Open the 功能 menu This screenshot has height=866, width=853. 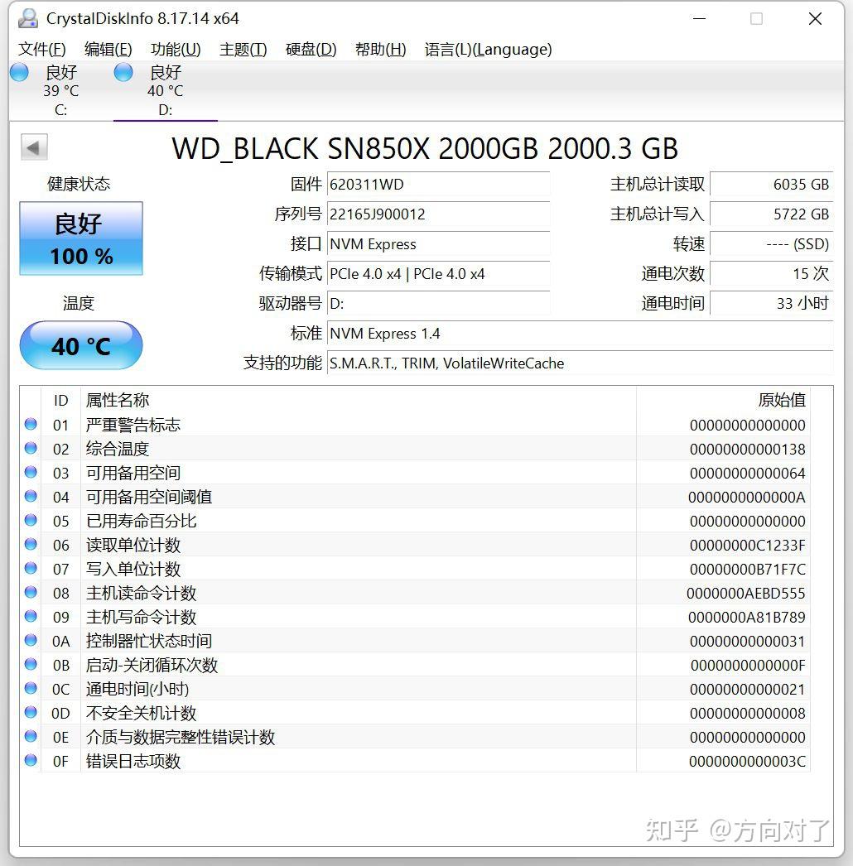(174, 49)
